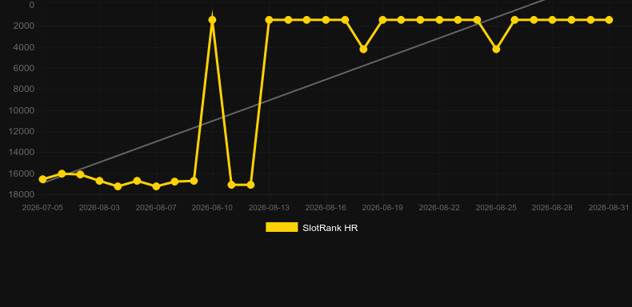Select the data point above 2026-08-03
Viewport: 632px width, 307px height.
(x=99, y=181)
